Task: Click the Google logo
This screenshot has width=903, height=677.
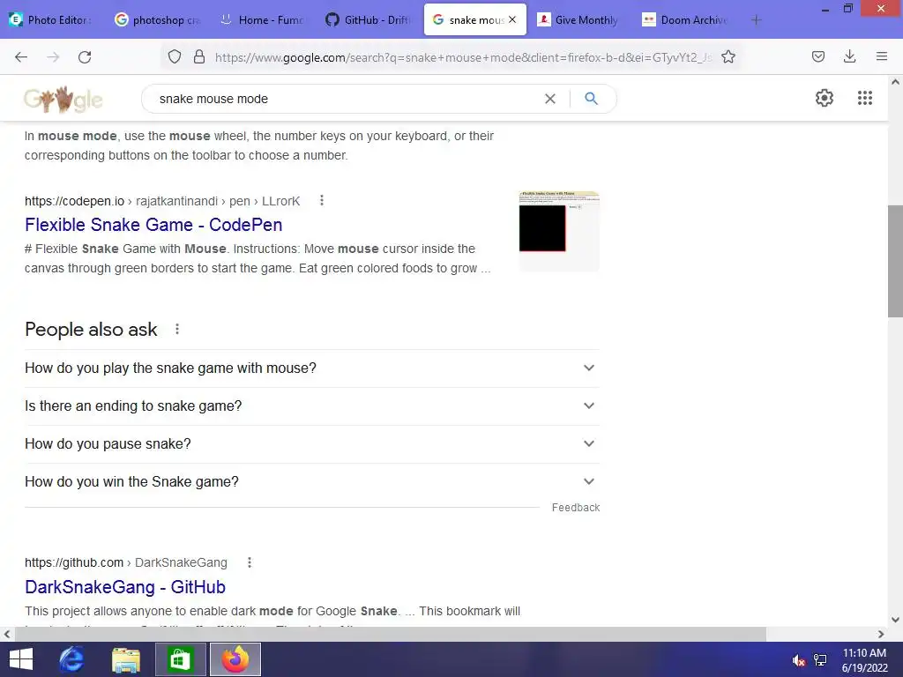Action: tap(63, 99)
